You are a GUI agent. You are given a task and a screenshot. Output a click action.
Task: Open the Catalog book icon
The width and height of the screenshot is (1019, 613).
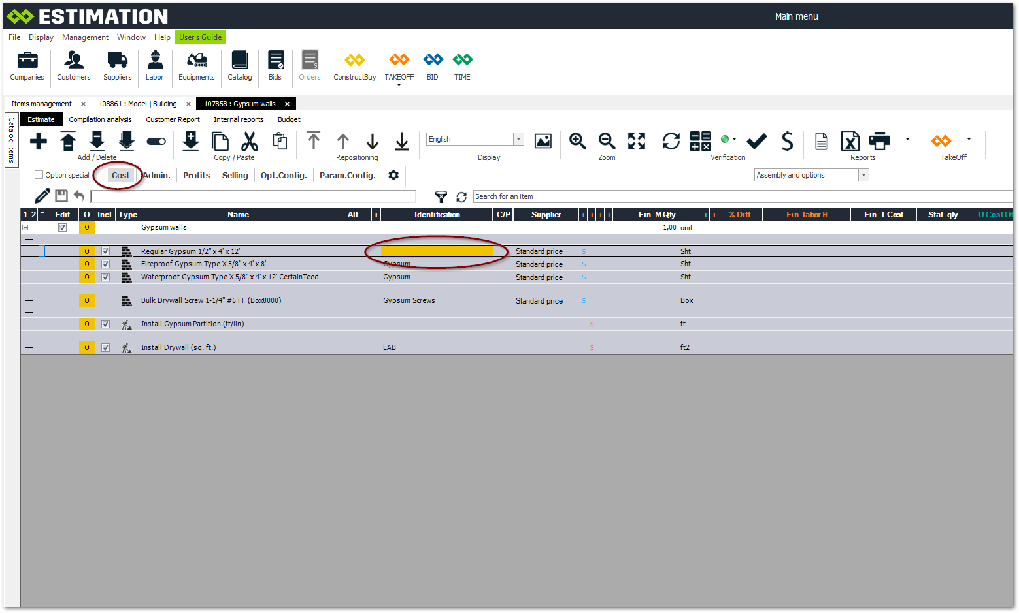click(x=239, y=66)
